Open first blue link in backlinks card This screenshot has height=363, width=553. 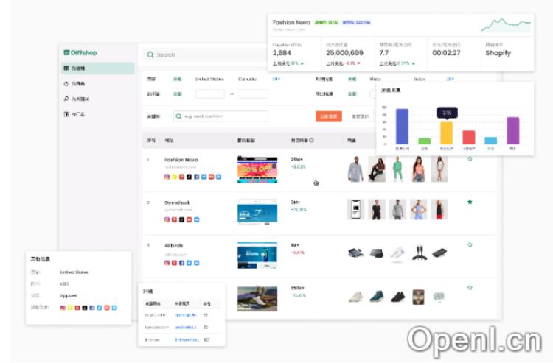click(186, 314)
